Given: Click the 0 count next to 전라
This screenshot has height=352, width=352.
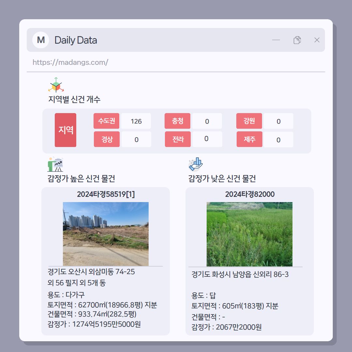Looking at the screenshot, I should pos(207,139).
